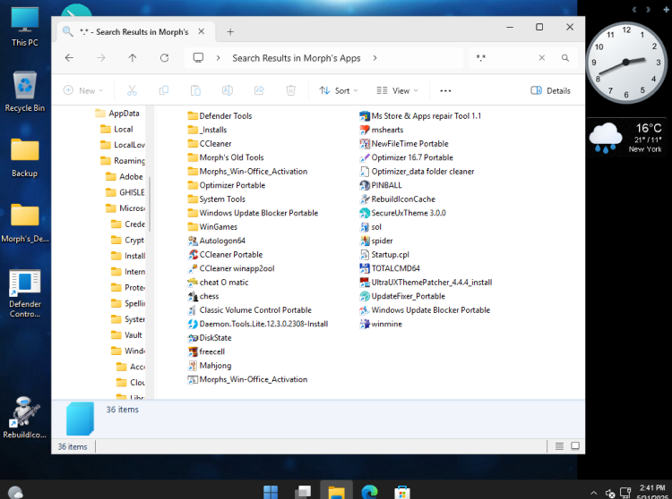Select Optimizer 16.7 Portable

(406, 157)
